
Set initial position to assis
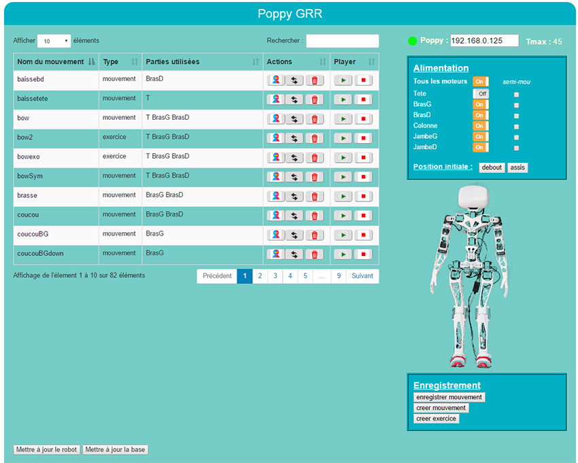[517, 167]
